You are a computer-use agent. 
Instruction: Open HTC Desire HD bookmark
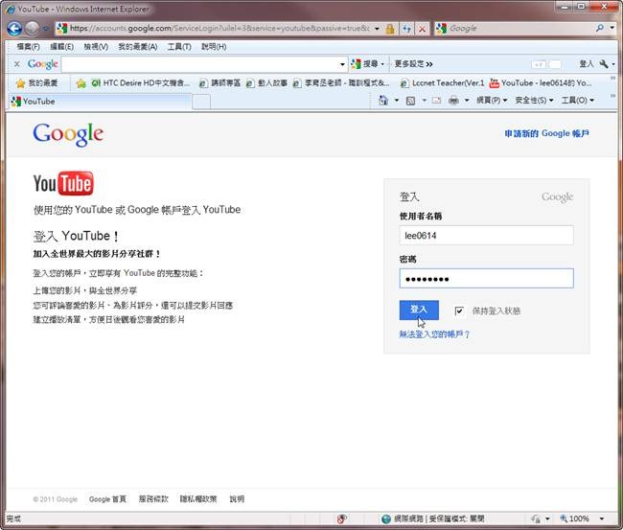(x=140, y=83)
